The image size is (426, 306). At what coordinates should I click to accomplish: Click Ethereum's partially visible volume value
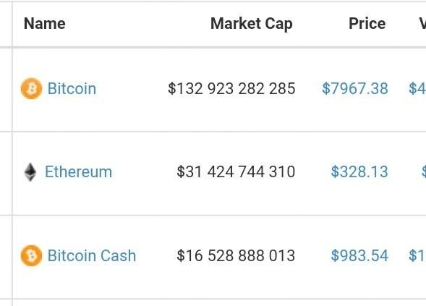424,172
